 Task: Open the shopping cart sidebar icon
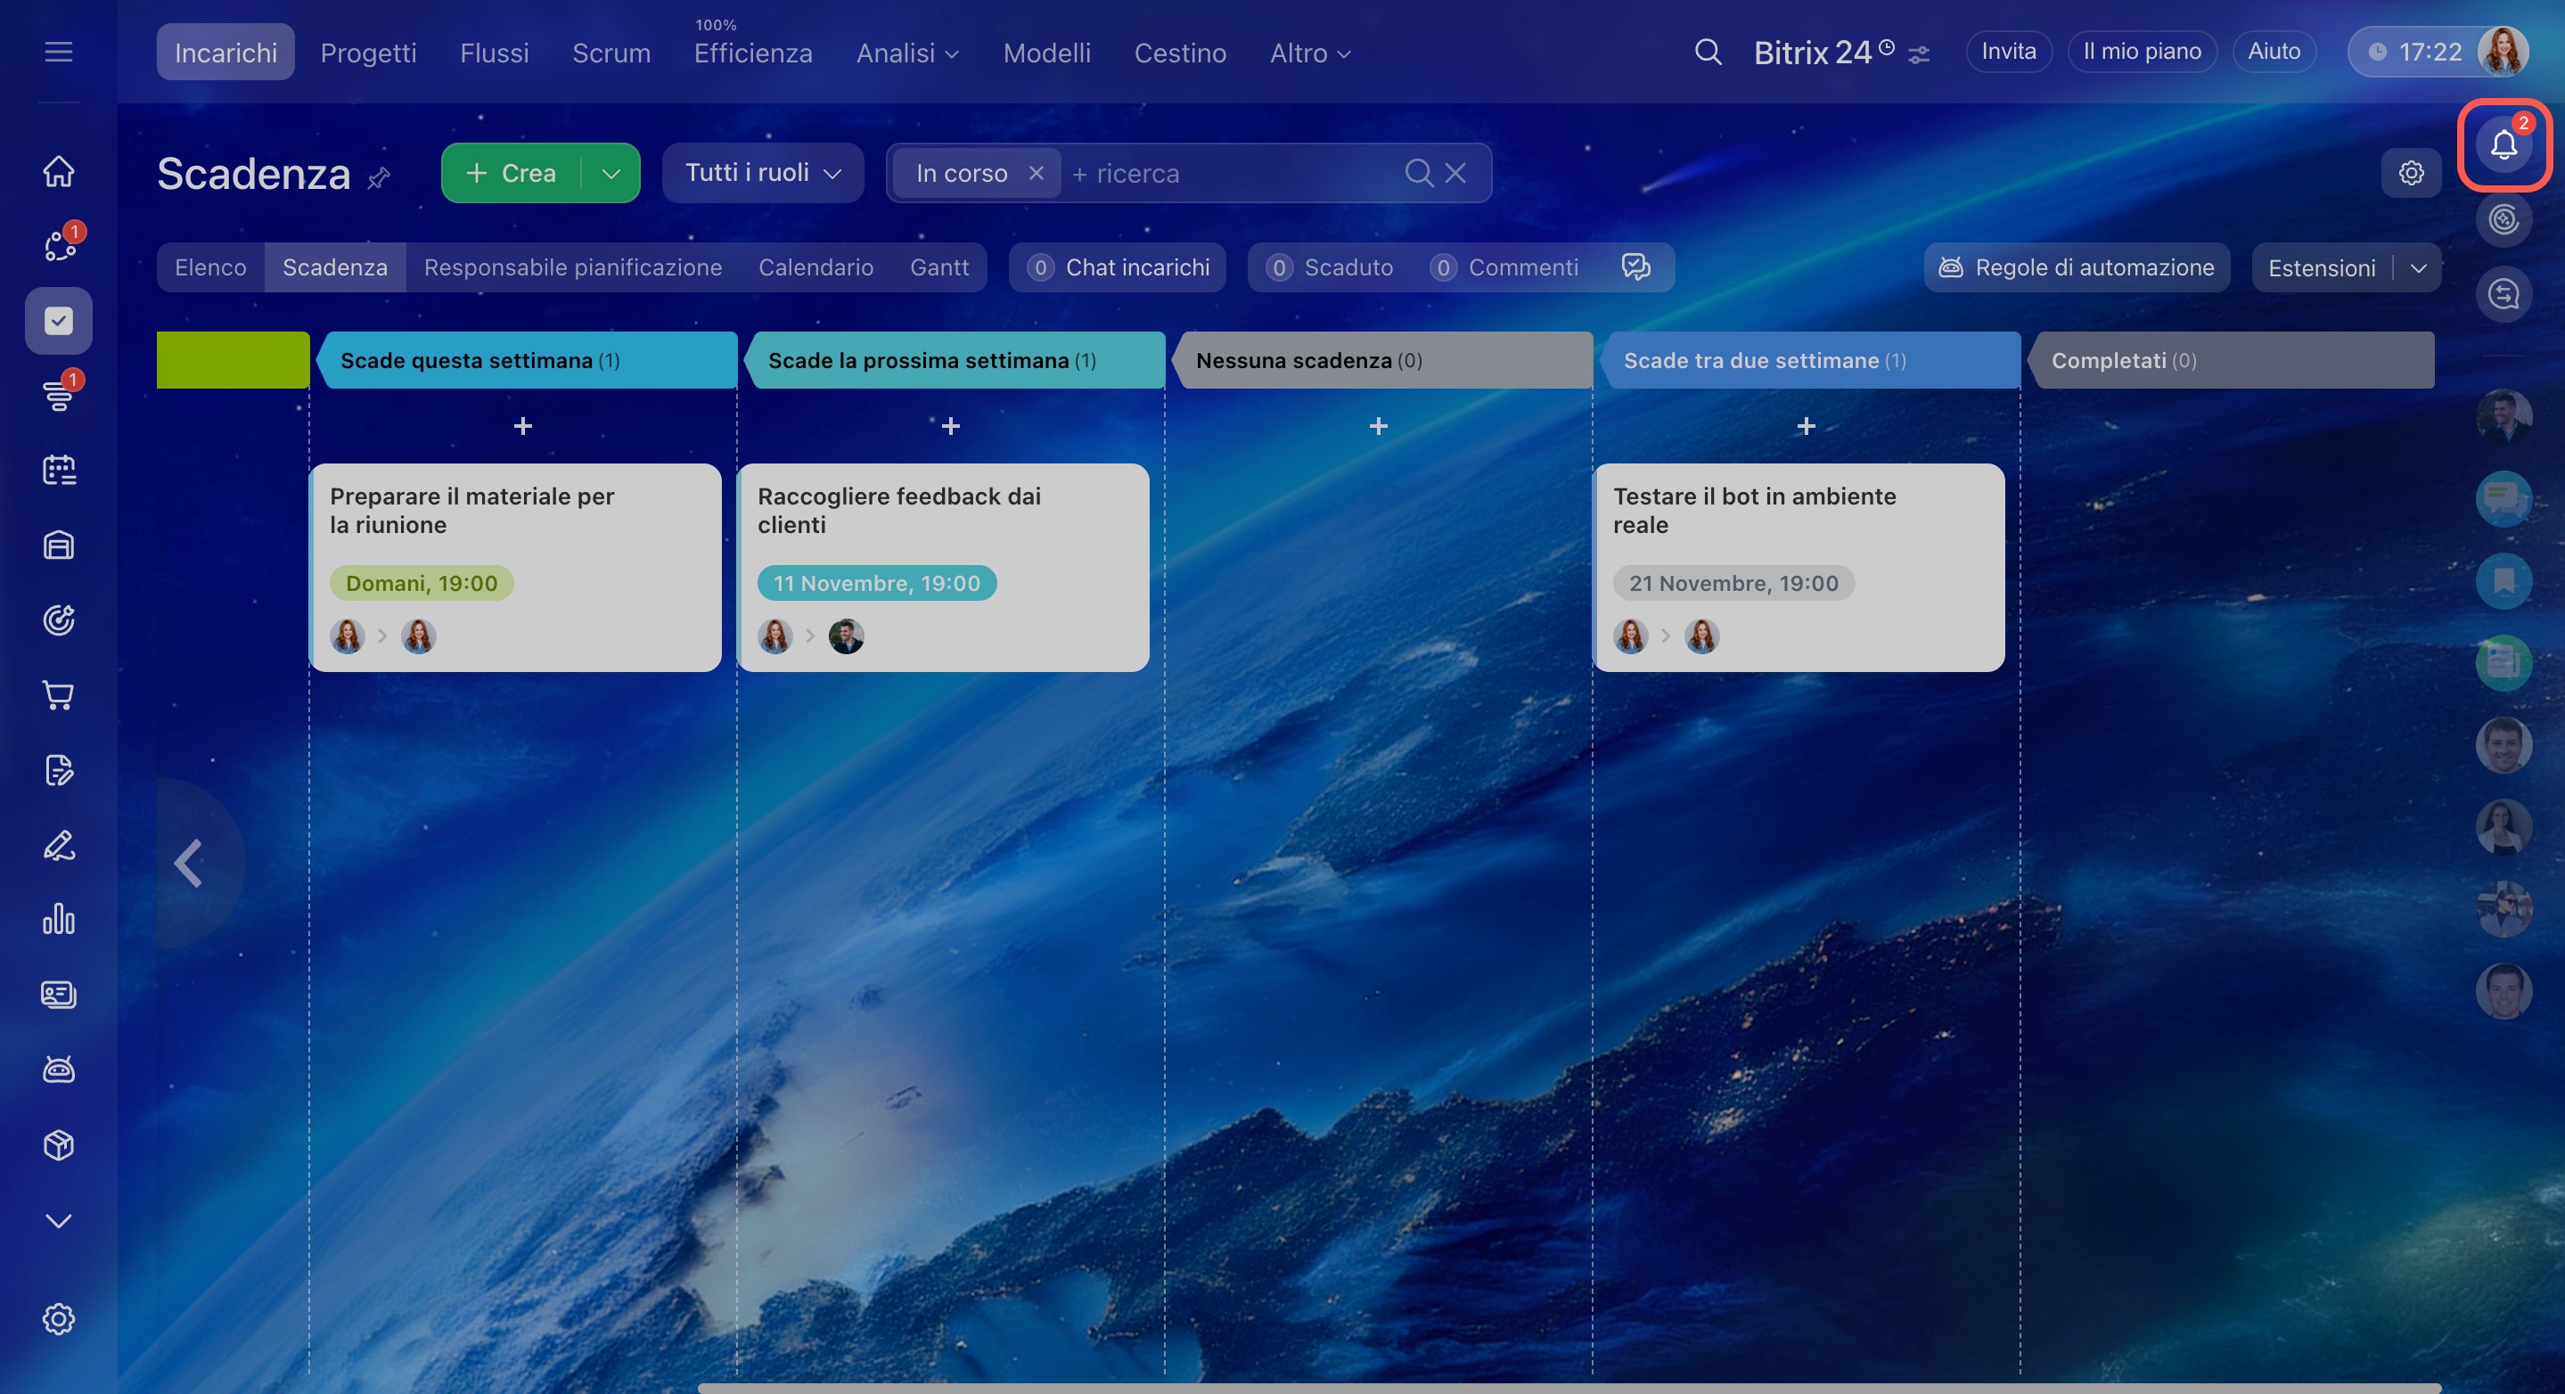[59, 695]
